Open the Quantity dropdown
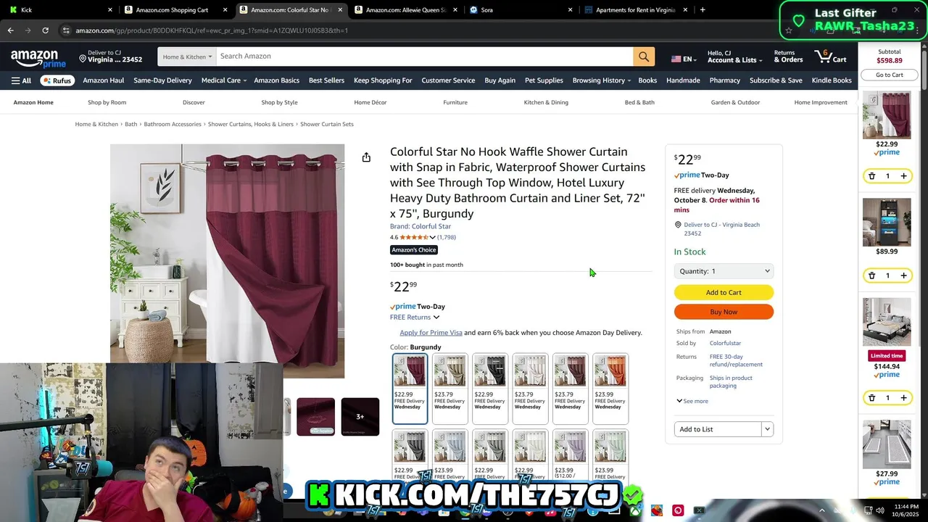The width and height of the screenshot is (928, 522). (x=724, y=271)
